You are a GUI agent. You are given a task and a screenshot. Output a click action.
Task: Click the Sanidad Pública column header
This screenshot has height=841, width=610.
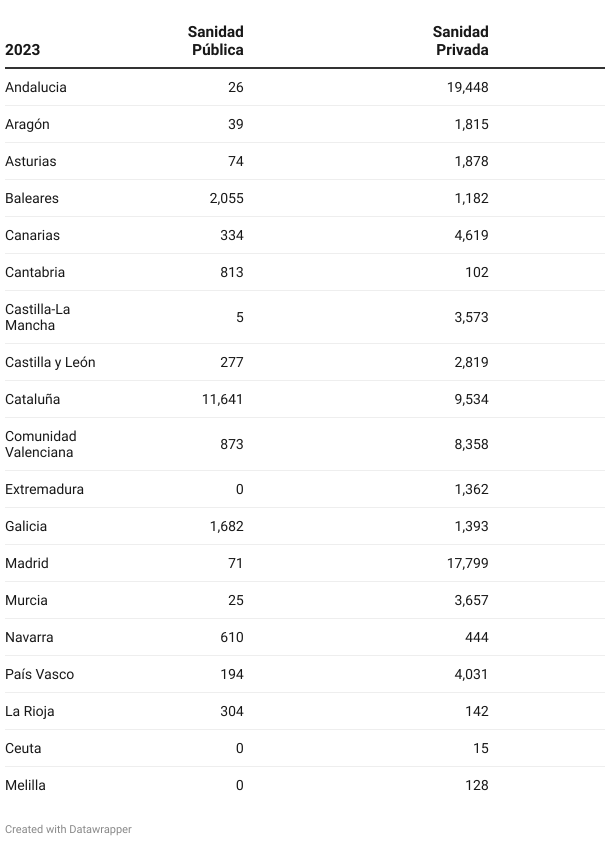click(x=215, y=40)
